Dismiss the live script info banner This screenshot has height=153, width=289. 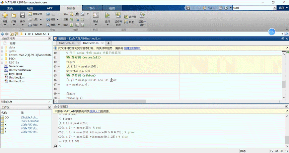(287, 48)
